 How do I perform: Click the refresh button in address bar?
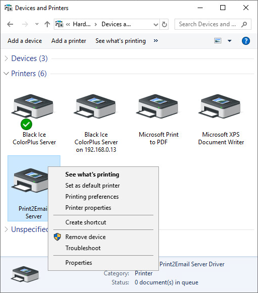[x=164, y=24]
